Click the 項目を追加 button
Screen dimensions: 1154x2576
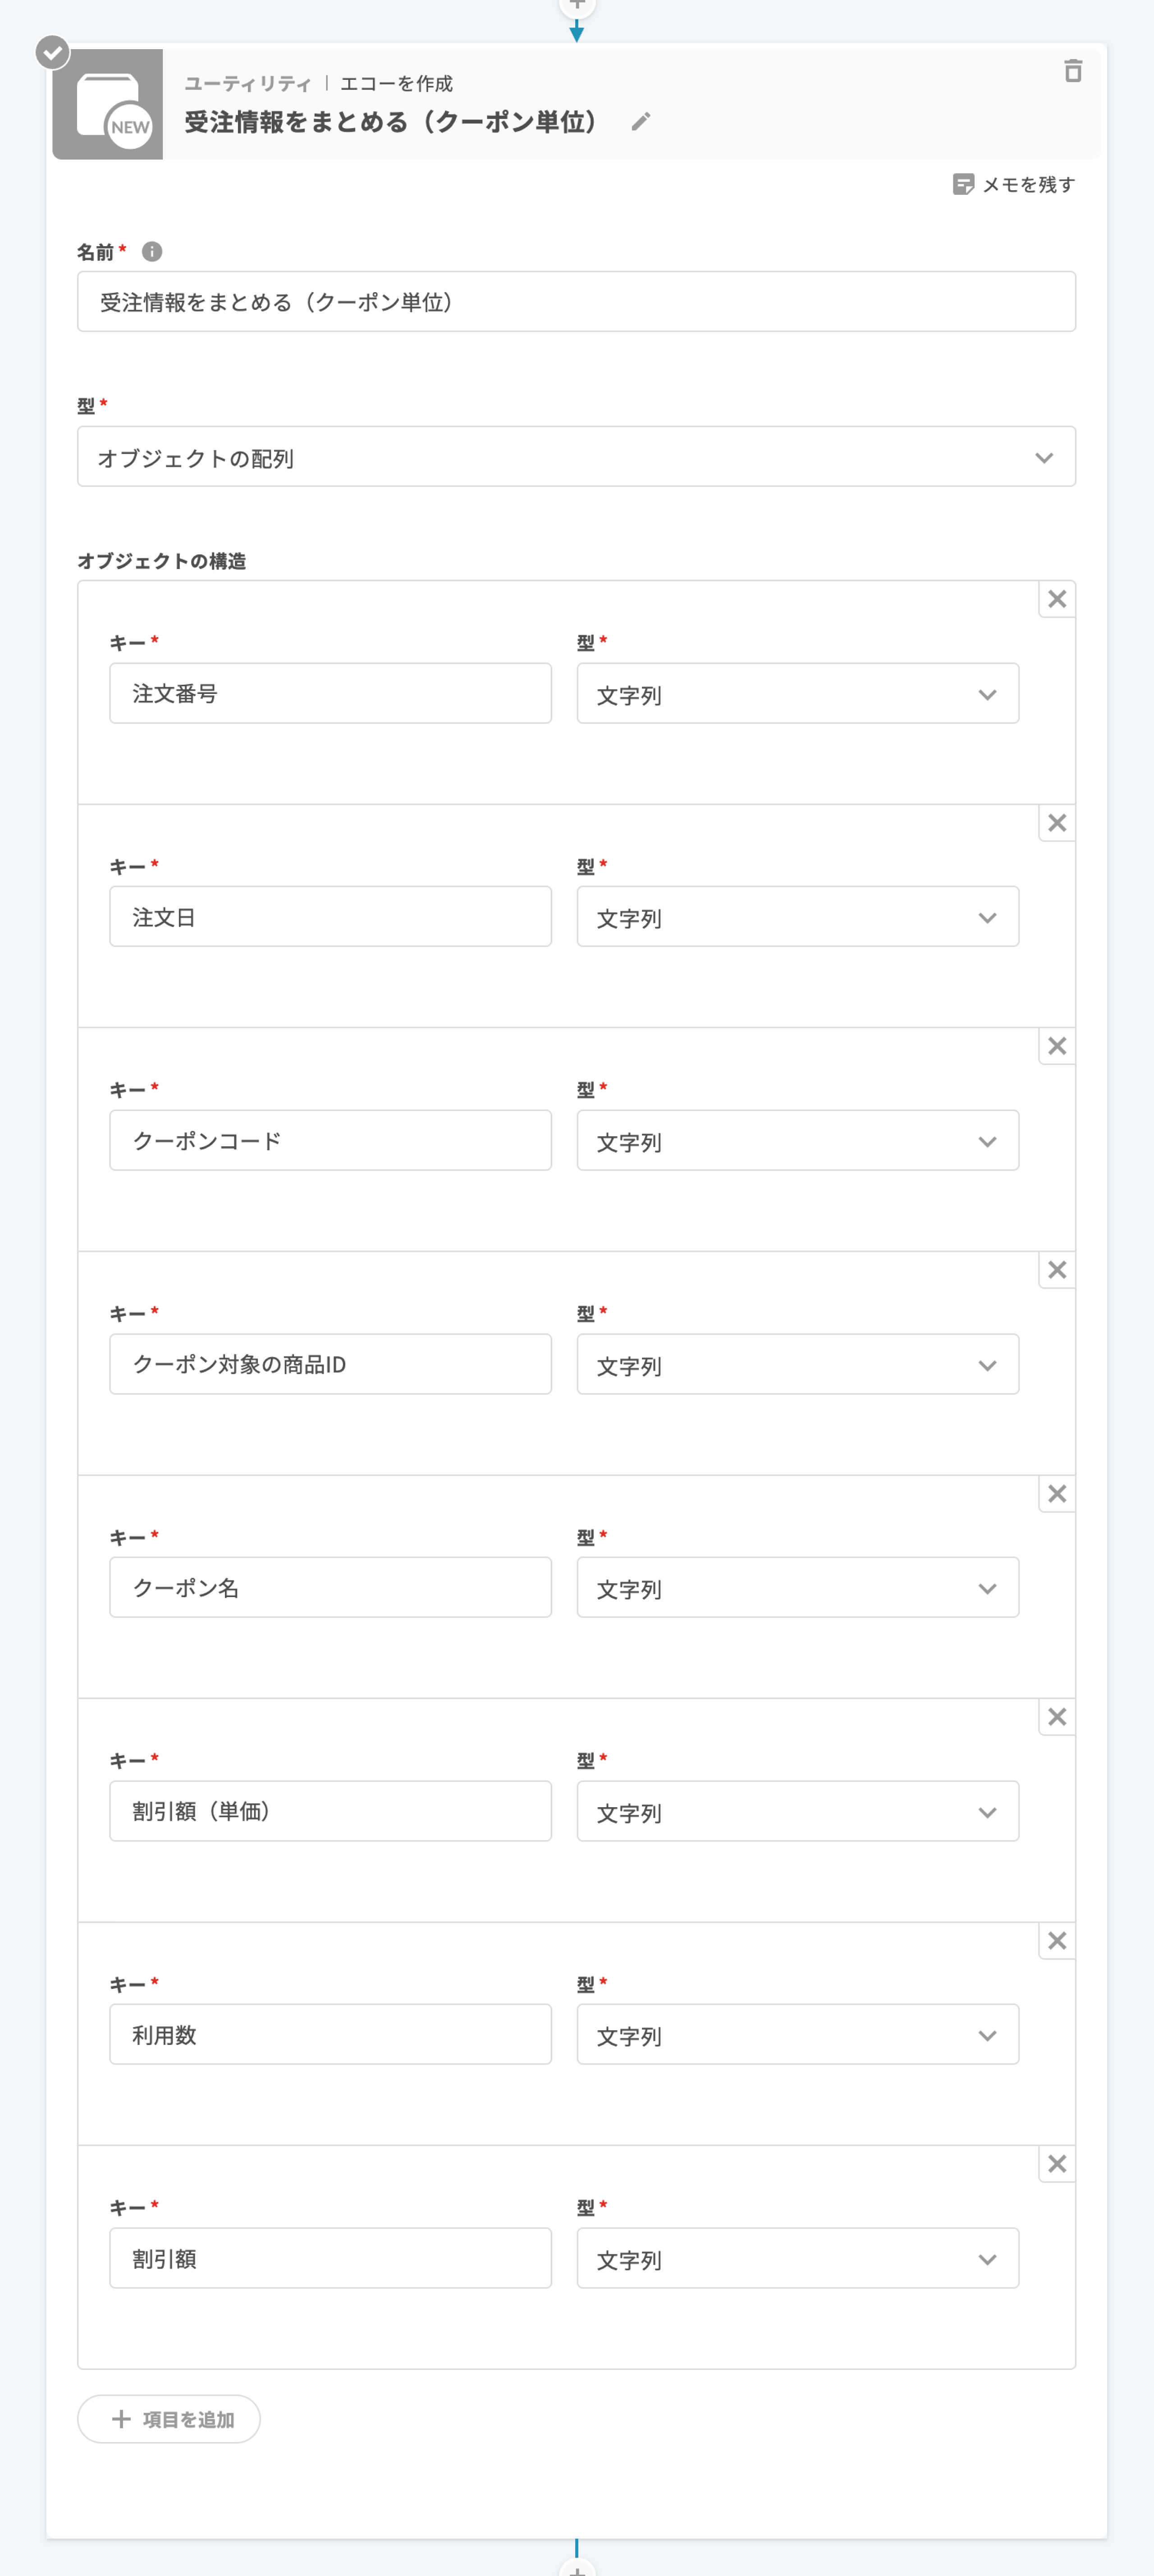[169, 2419]
